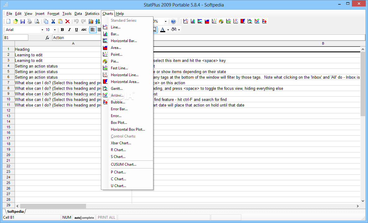The height and width of the screenshot is (223, 368).
Task: Click the Print toolbar icon
Action: pyautogui.click(x=30, y=21)
